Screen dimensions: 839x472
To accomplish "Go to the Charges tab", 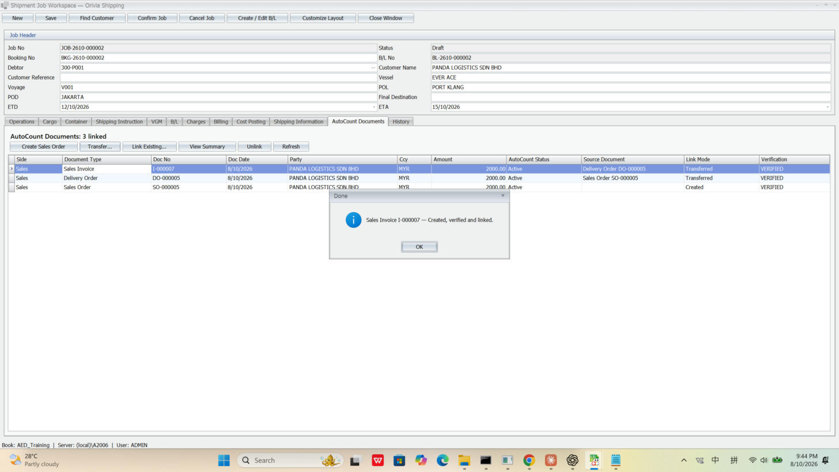I will pyautogui.click(x=196, y=122).
